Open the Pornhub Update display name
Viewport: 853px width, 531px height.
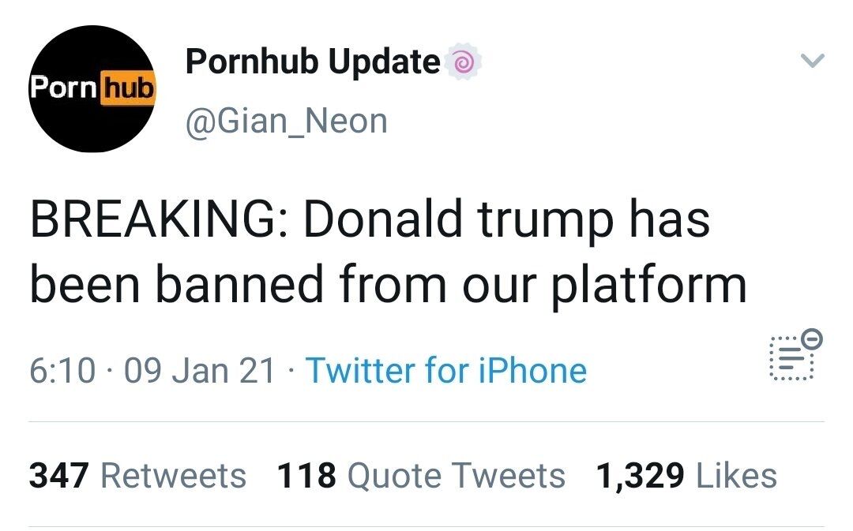tap(313, 62)
